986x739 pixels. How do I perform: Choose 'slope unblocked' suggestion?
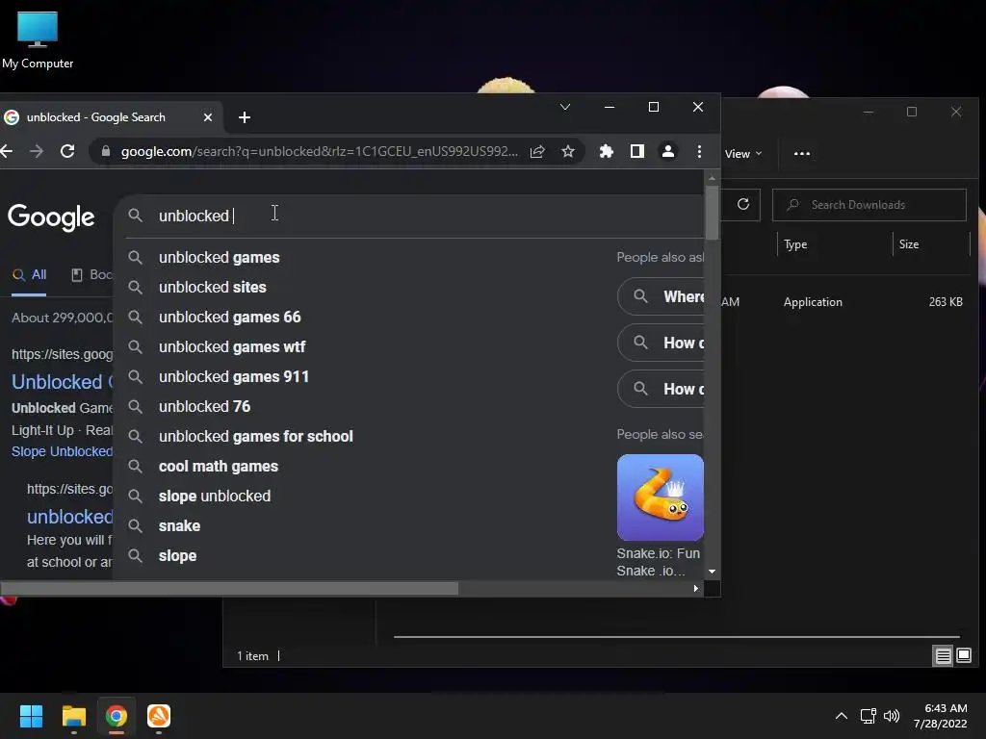pyautogui.click(x=215, y=497)
